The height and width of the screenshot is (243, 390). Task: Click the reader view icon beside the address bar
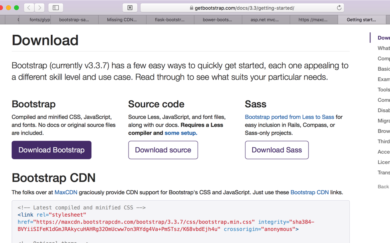pos(130,8)
